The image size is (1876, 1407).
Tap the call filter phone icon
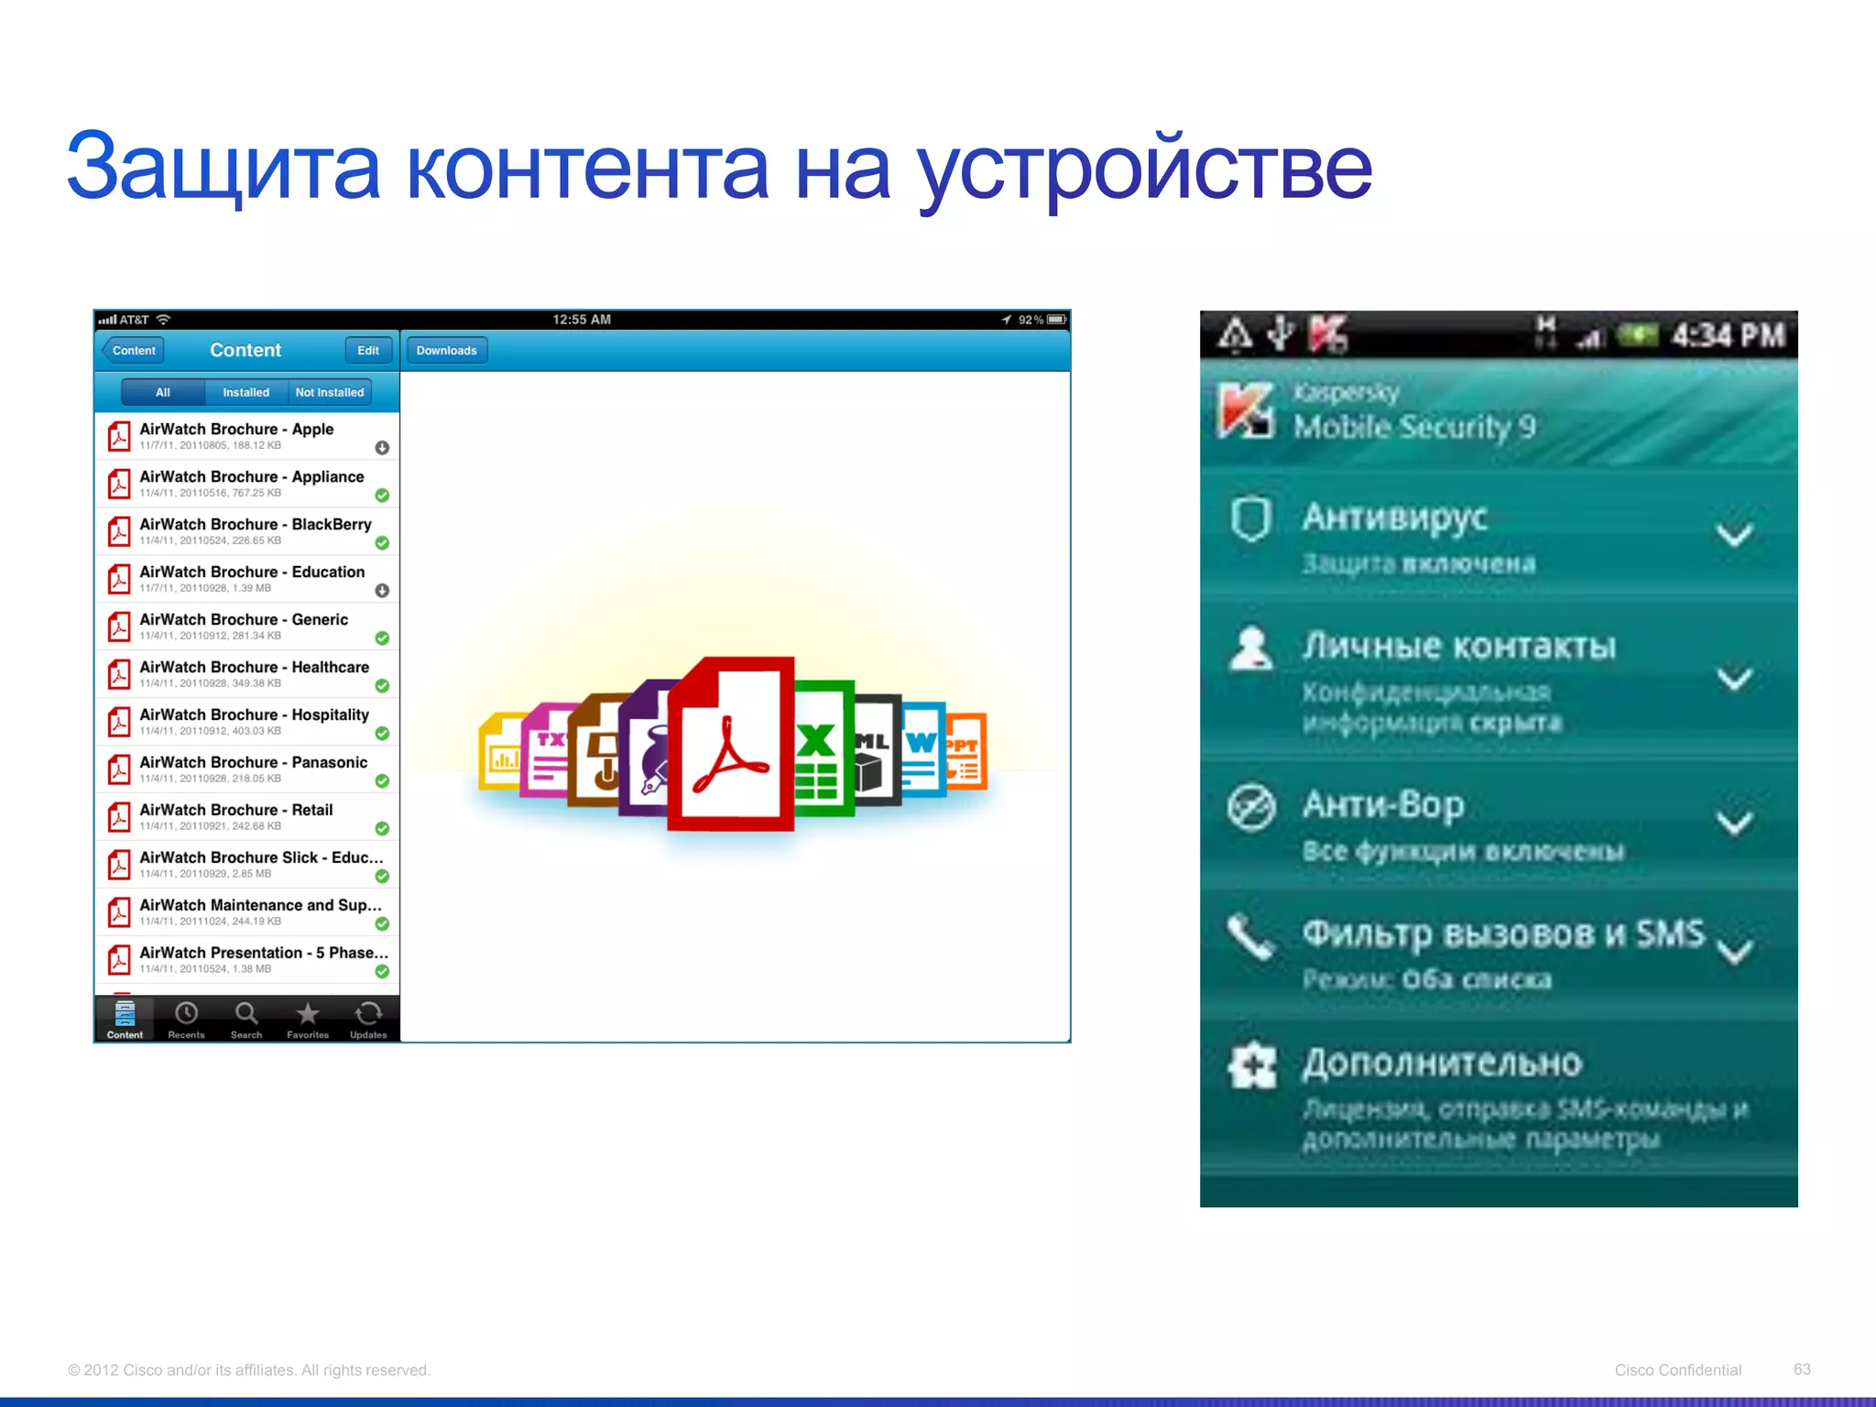click(x=1250, y=936)
